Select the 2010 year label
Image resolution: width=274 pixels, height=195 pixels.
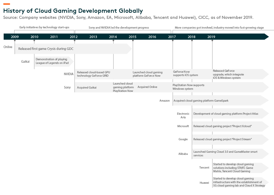point(34,37)
